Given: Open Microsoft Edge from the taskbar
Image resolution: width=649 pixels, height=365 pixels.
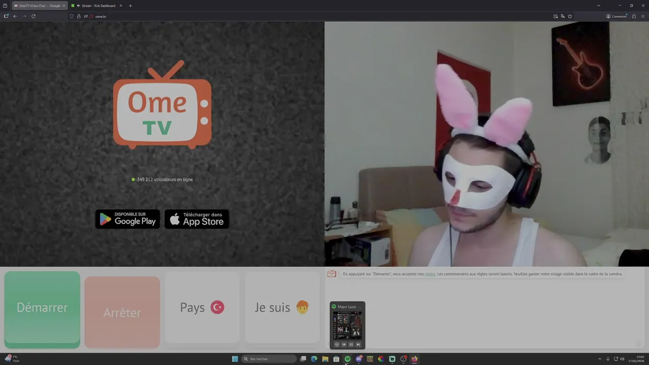Looking at the screenshot, I should (314, 359).
